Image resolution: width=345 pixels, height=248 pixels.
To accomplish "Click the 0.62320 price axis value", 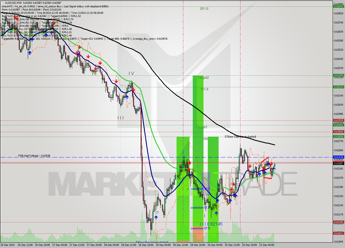I will tap(339, 196).
